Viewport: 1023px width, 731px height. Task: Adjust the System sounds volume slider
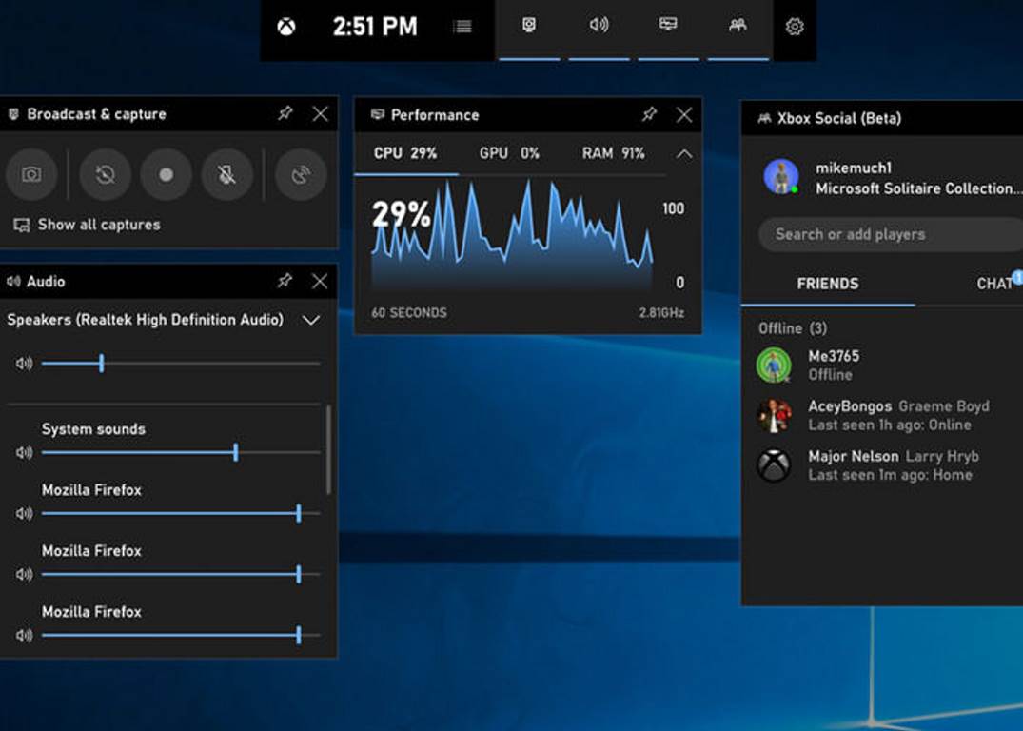coord(235,453)
